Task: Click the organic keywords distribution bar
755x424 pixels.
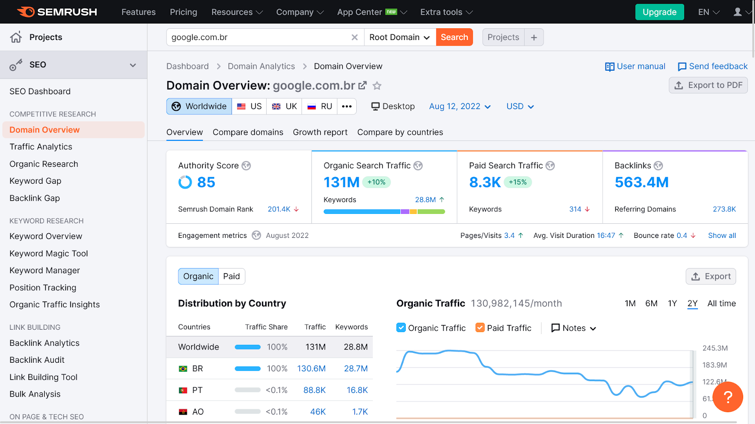Action: click(384, 212)
